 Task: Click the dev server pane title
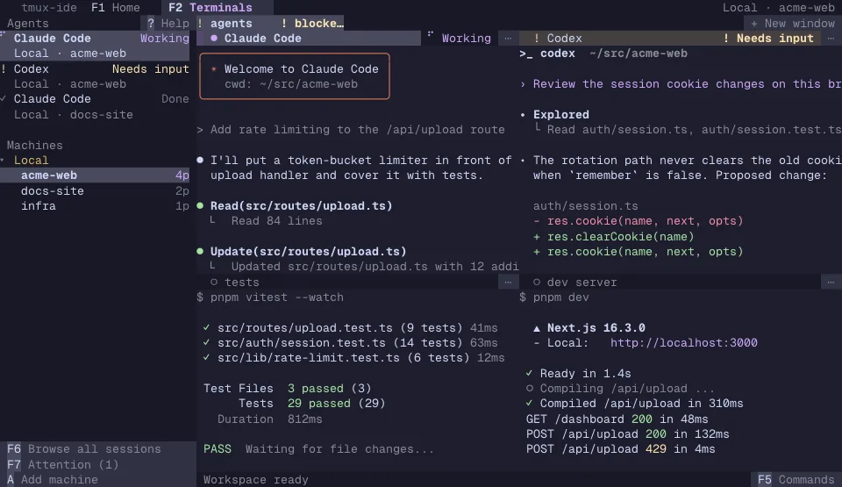582,283
